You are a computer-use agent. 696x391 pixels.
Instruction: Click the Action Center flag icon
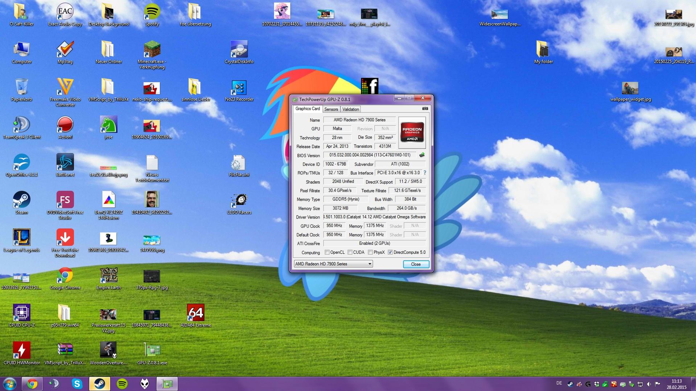(x=658, y=384)
